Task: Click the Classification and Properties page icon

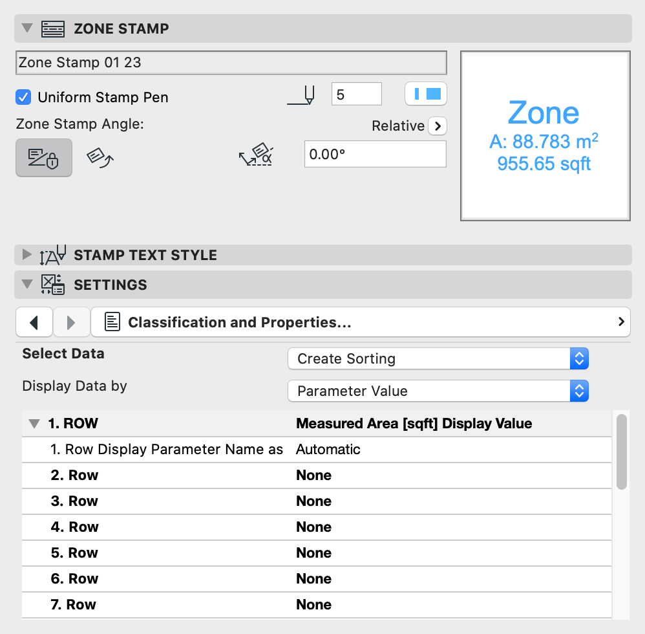Action: 113,322
